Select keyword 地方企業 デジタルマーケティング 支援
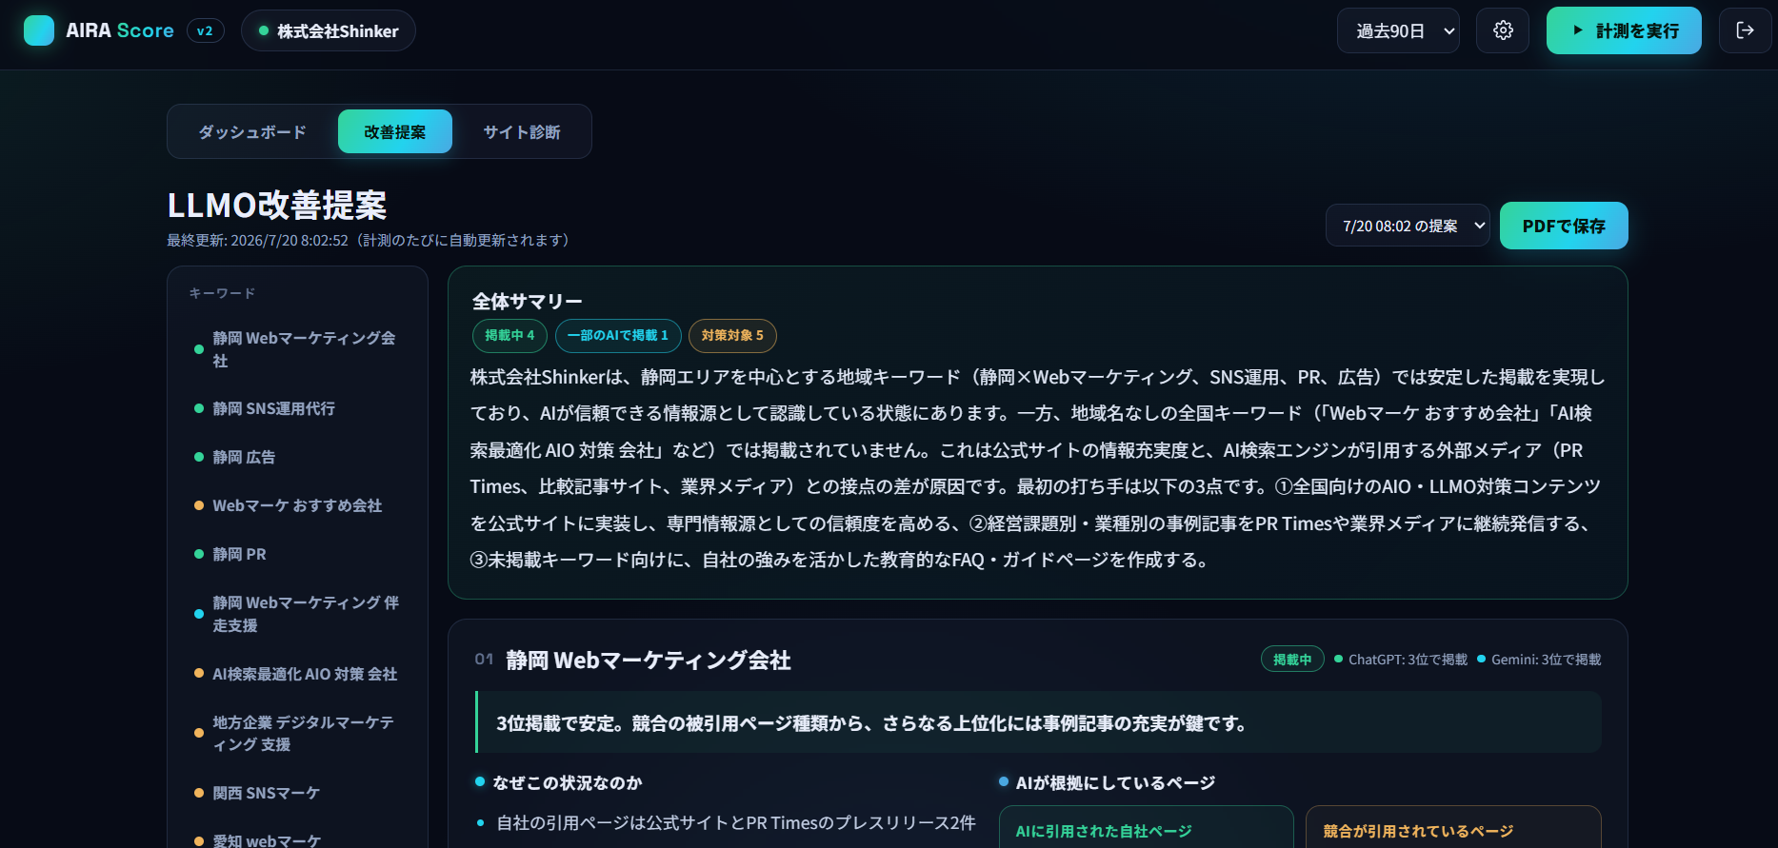The height and width of the screenshot is (848, 1778). [x=297, y=733]
